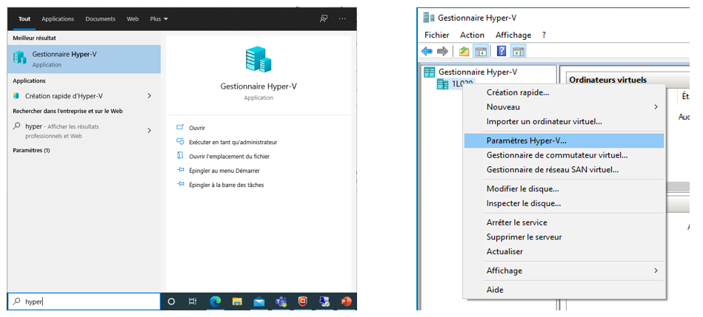
Task: Click Épingler à la barre des tâches
Action: (226, 185)
